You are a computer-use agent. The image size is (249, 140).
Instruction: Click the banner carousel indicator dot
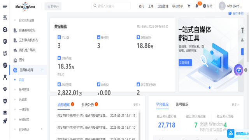click(209, 87)
